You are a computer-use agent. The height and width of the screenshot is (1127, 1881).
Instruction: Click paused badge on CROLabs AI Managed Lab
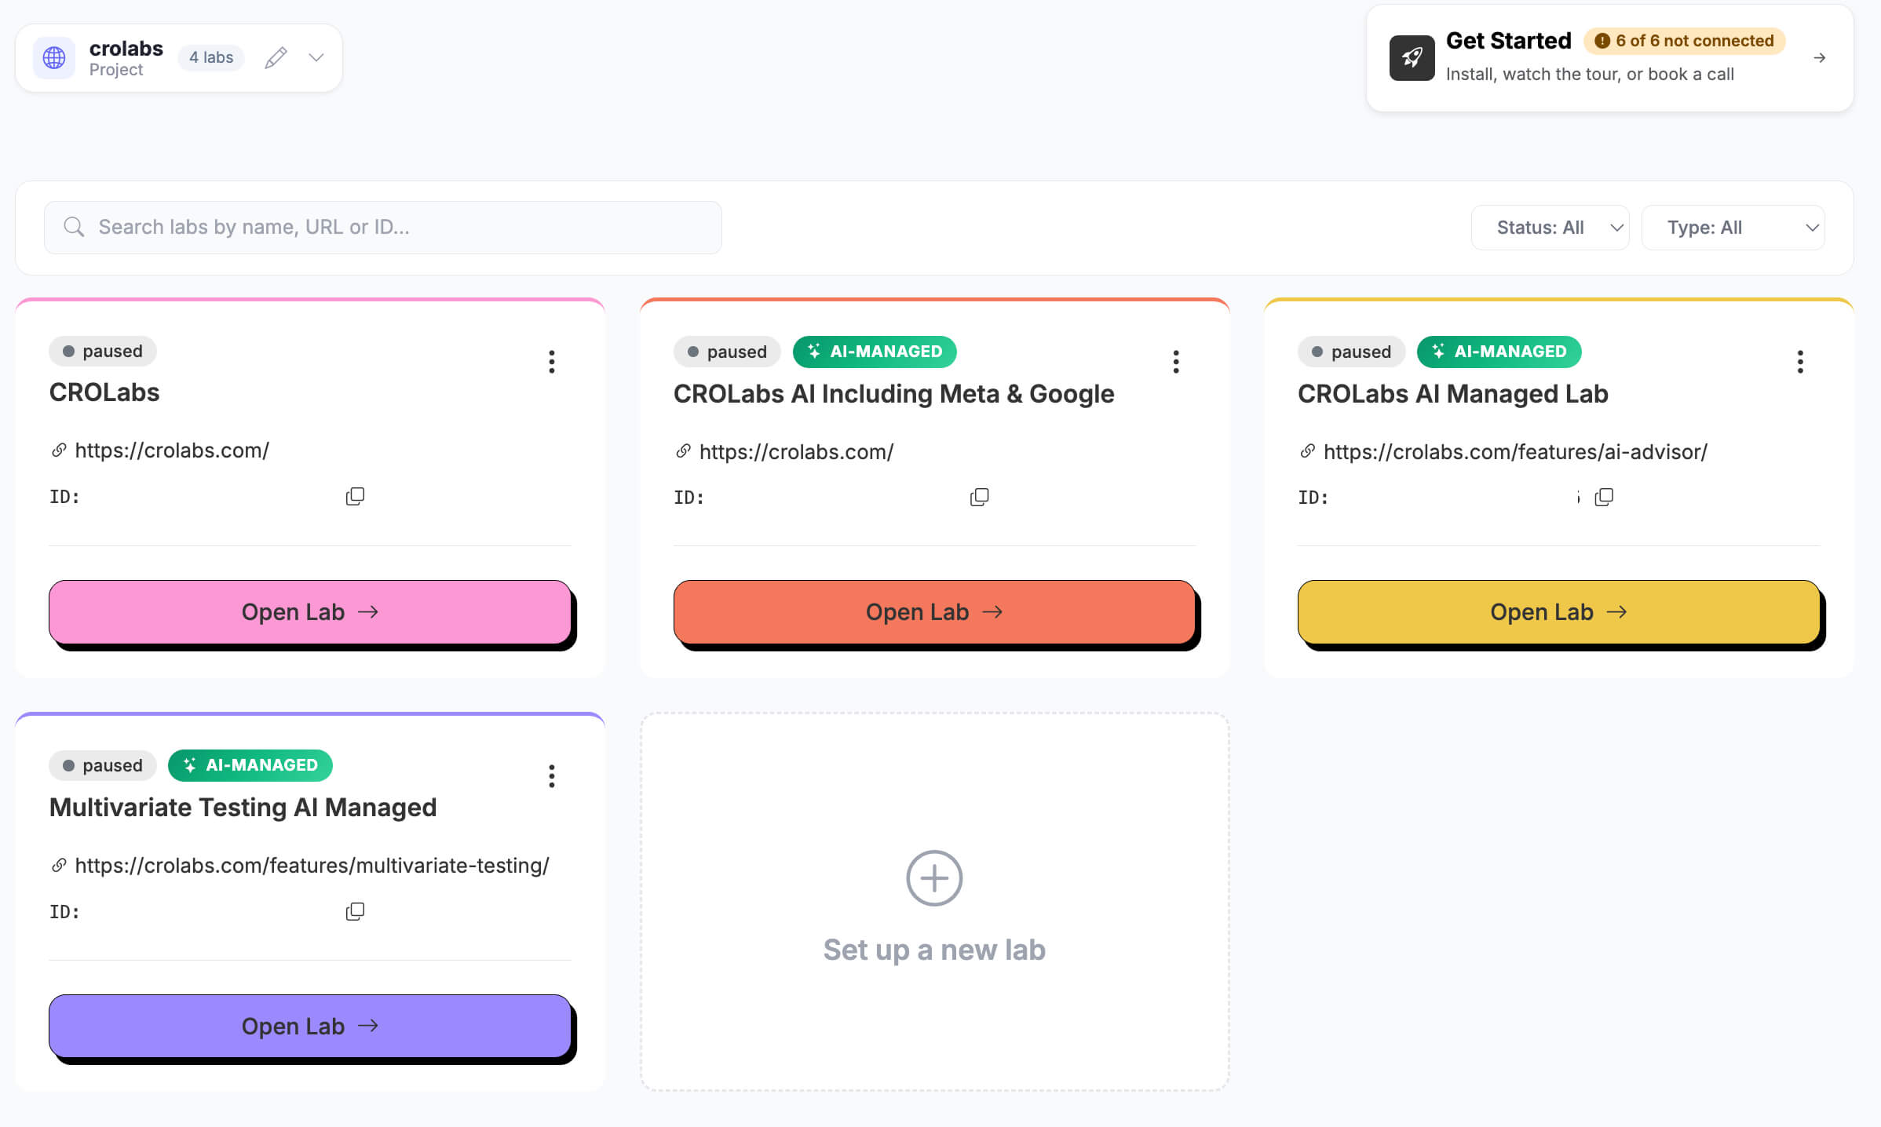1351,352
